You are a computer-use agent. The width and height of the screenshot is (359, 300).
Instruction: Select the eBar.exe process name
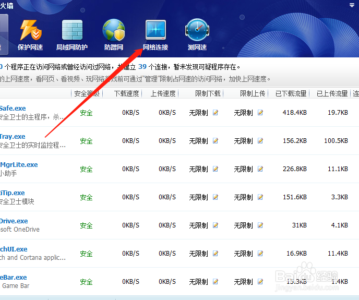[14, 278]
